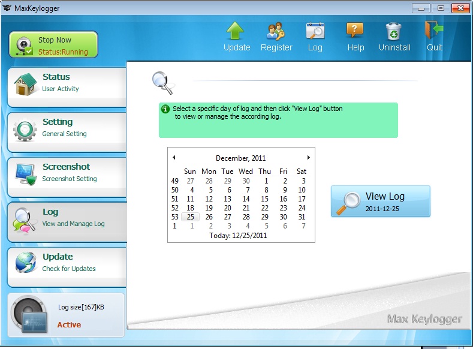Image resolution: width=473 pixels, height=349 pixels.
Task: Click Quit label in top toolbar
Action: click(435, 47)
